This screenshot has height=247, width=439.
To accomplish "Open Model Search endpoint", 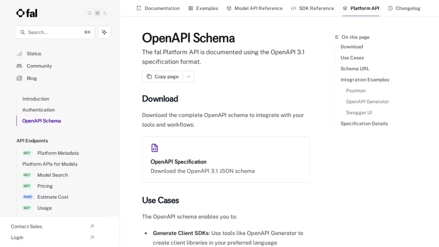I will pos(53,175).
